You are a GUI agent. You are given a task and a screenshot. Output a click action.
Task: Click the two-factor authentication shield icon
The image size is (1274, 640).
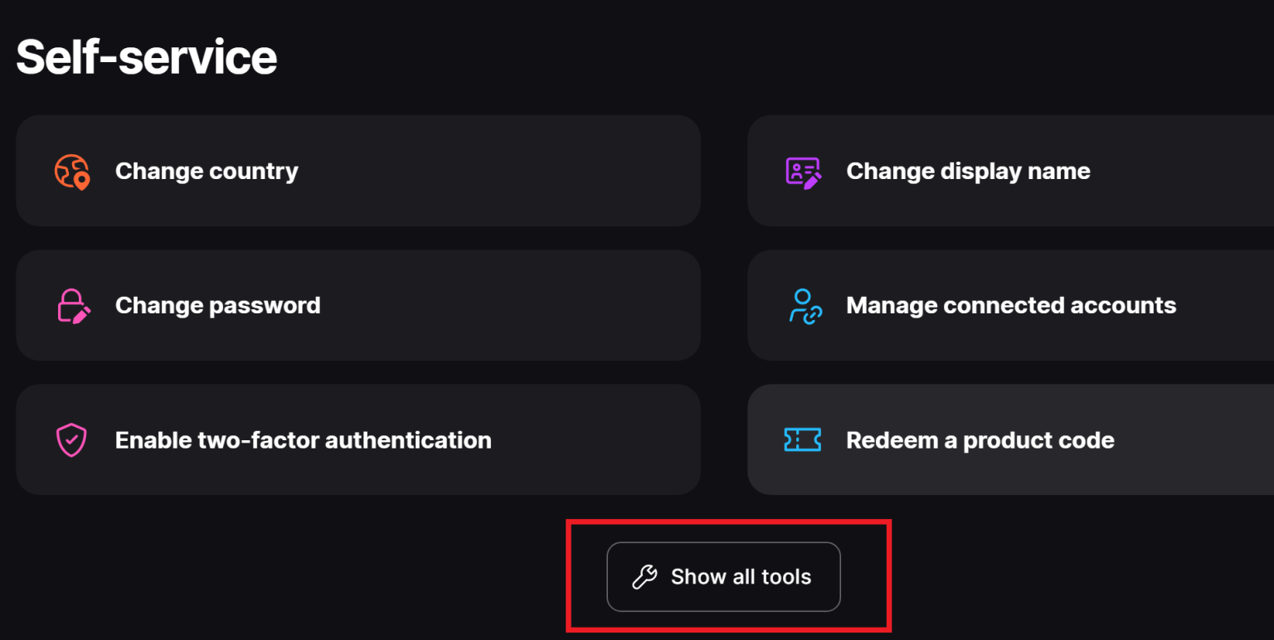pos(71,439)
